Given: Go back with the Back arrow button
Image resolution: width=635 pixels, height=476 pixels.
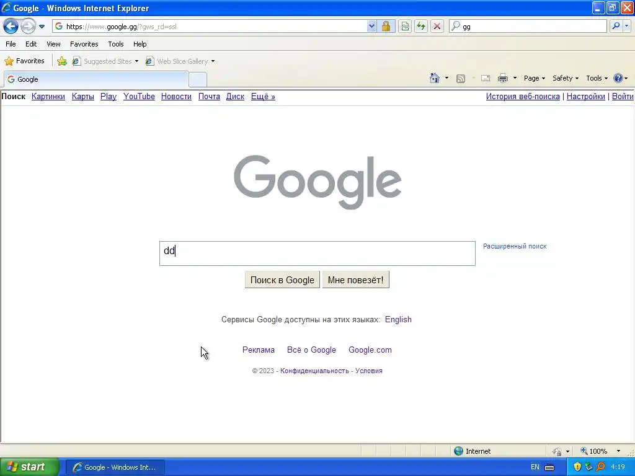Looking at the screenshot, I should coord(11,27).
